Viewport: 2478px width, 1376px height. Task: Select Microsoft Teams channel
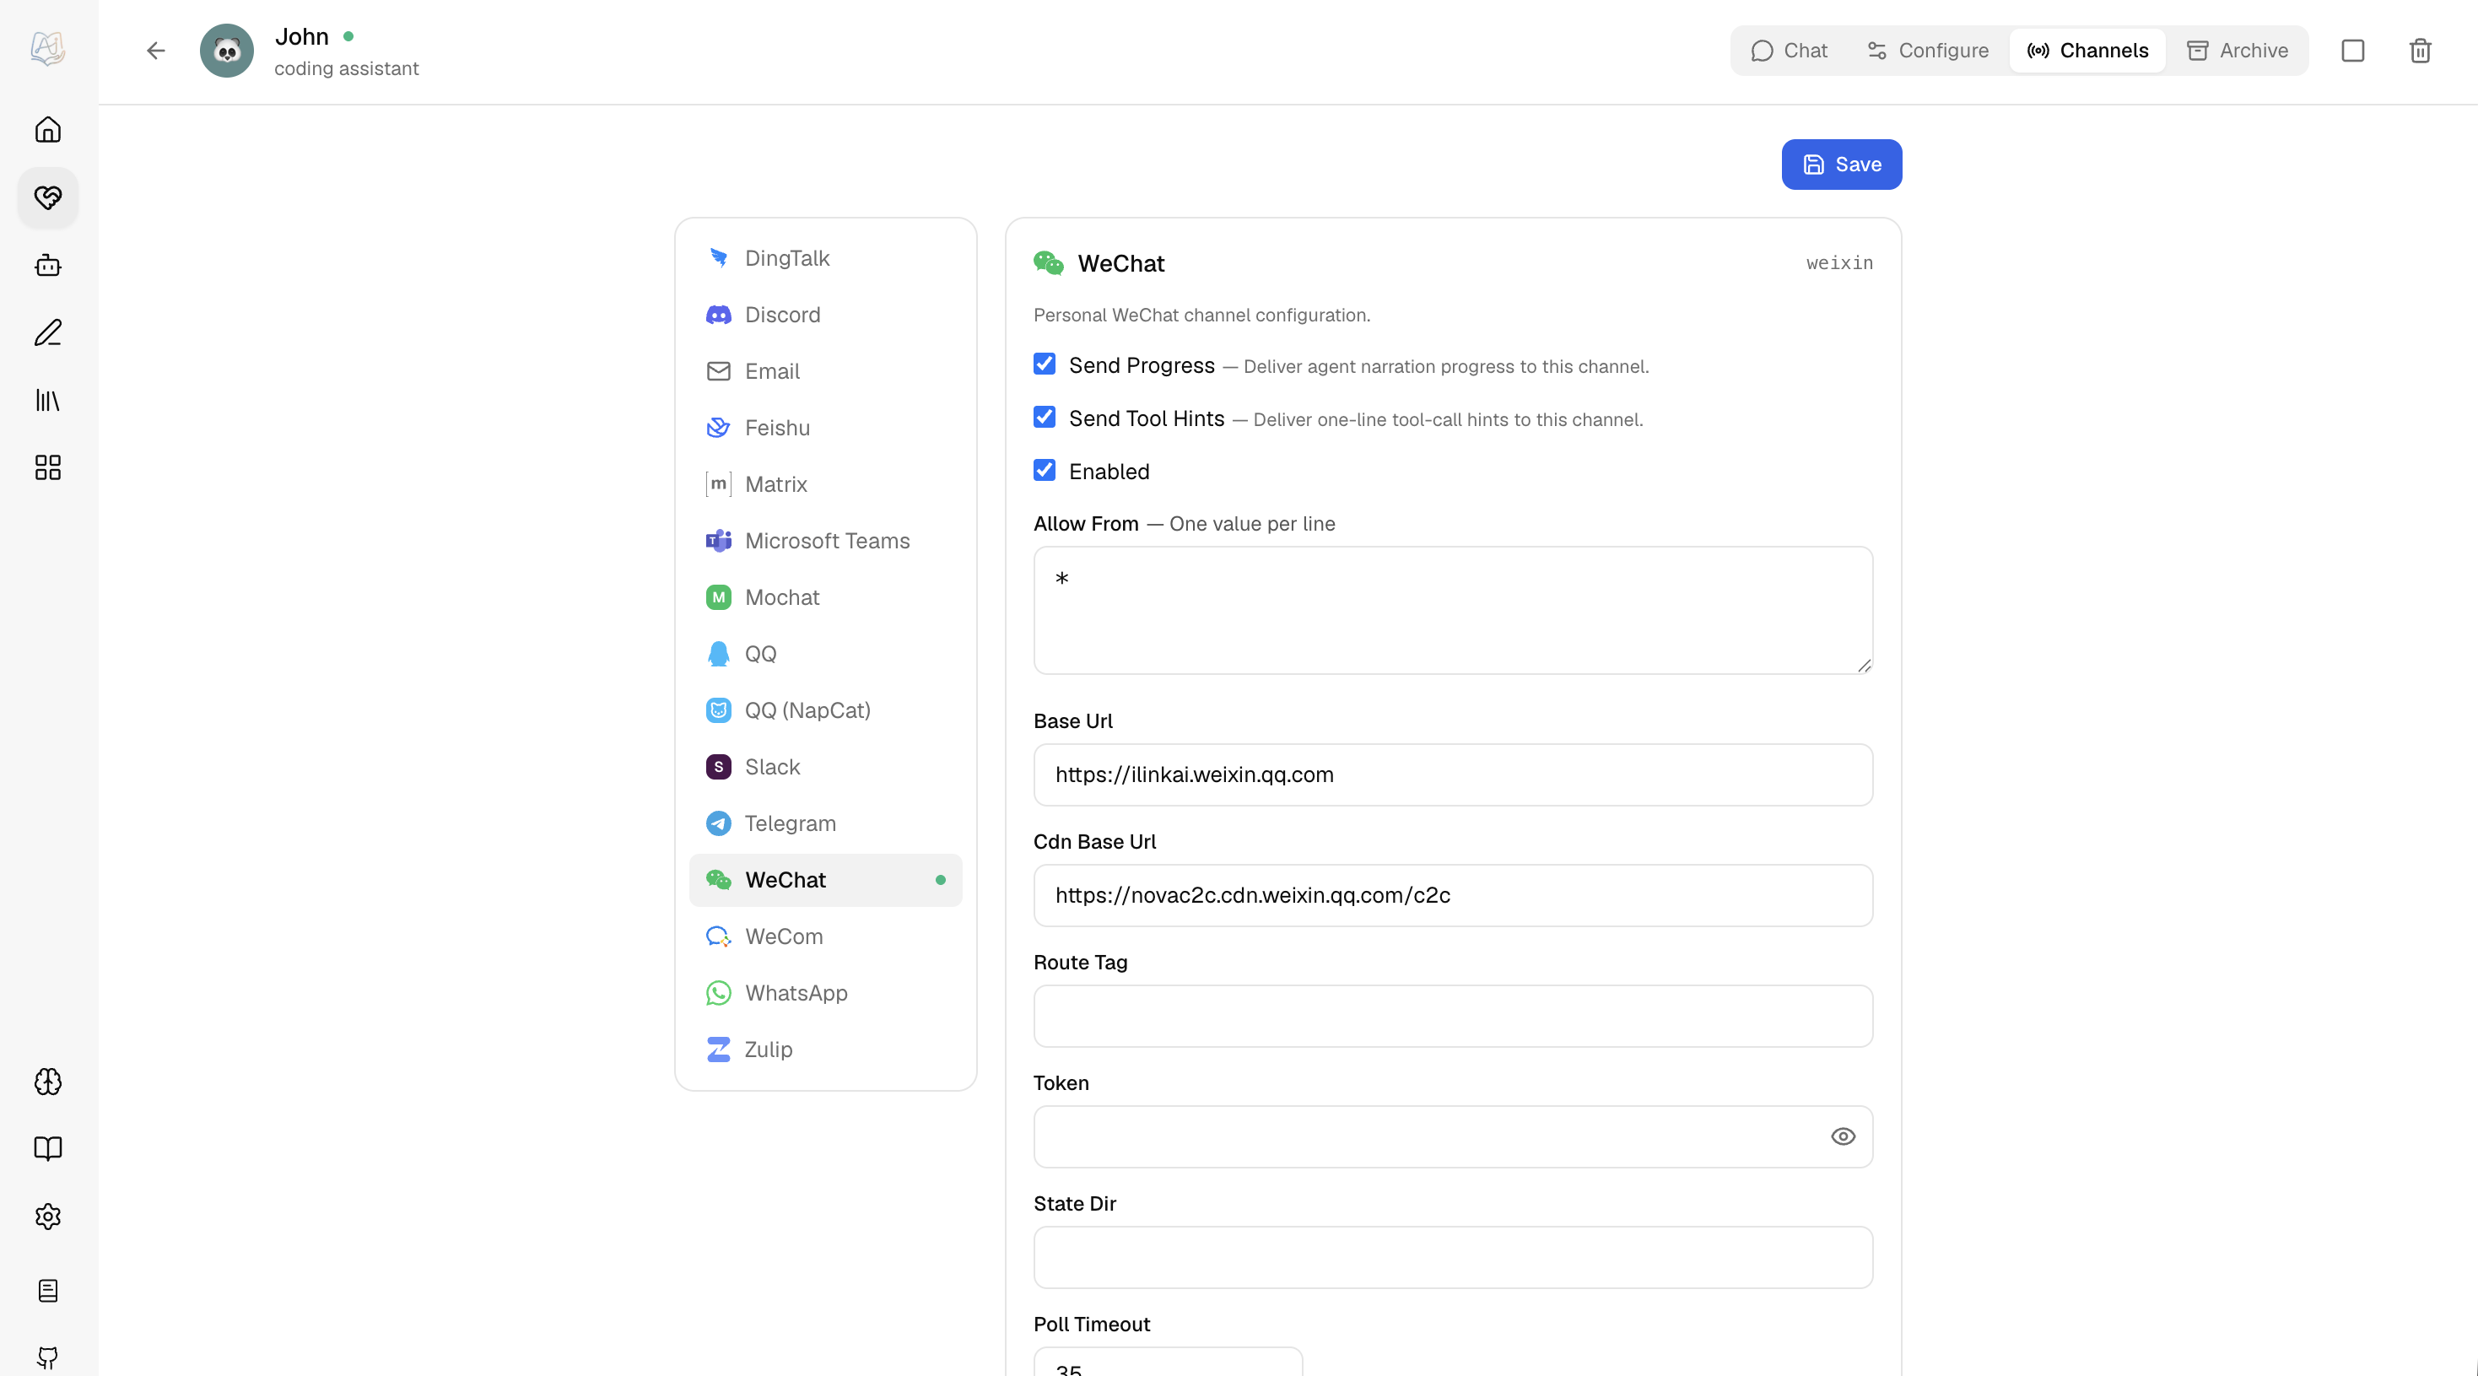[x=825, y=541]
